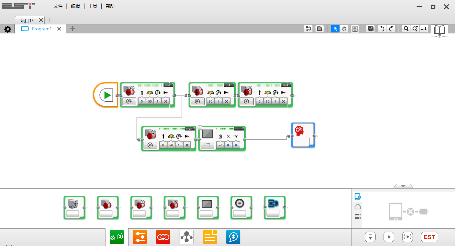Pick the Move Steering palette block

pyautogui.click(x=141, y=208)
